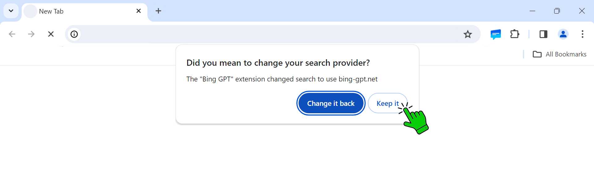This screenshot has width=594, height=179.
Task: Go back to previous page
Action: point(12,34)
